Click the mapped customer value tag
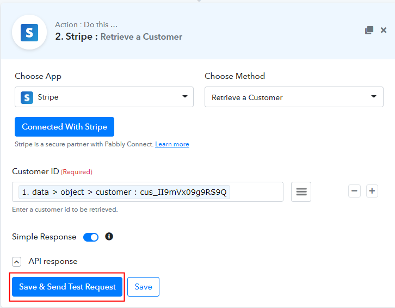 [x=124, y=192]
